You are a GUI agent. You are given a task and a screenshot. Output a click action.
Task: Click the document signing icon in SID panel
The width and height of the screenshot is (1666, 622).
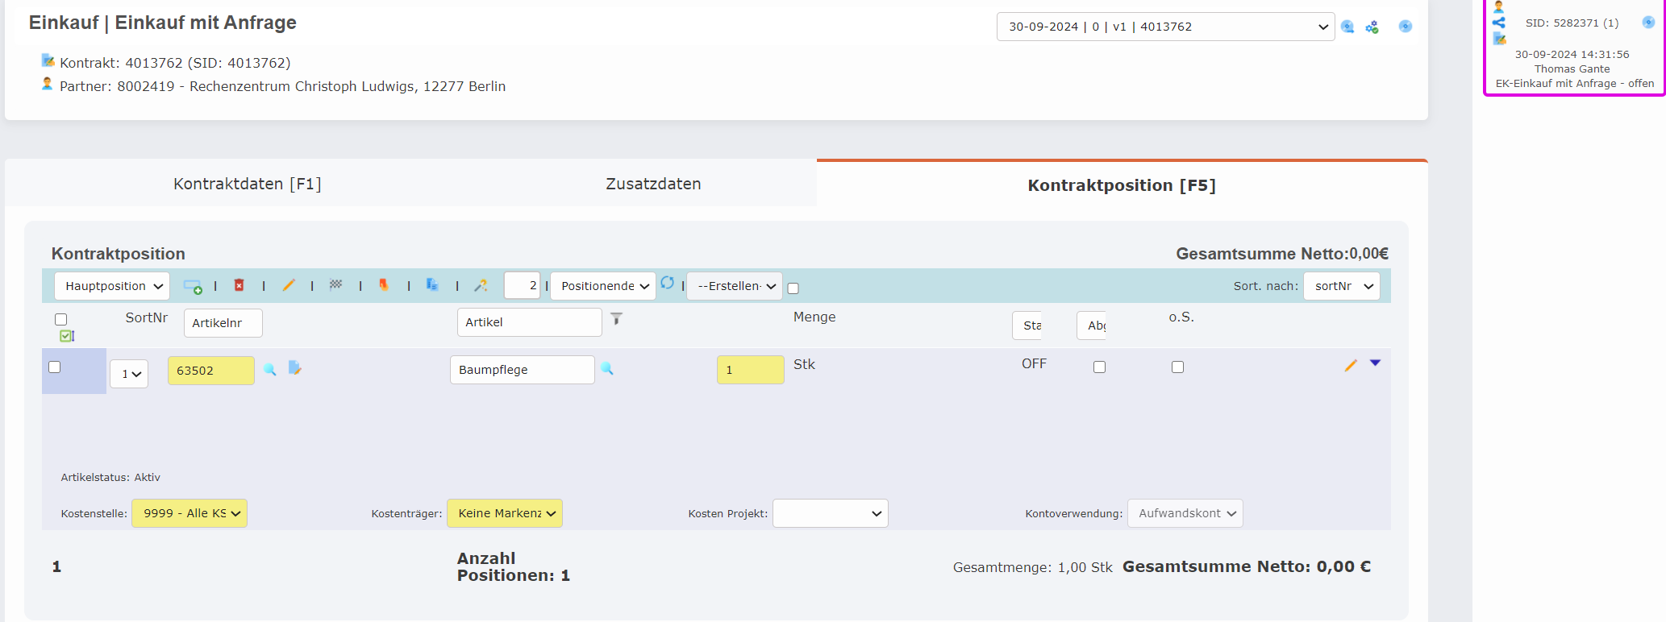pos(1499,39)
